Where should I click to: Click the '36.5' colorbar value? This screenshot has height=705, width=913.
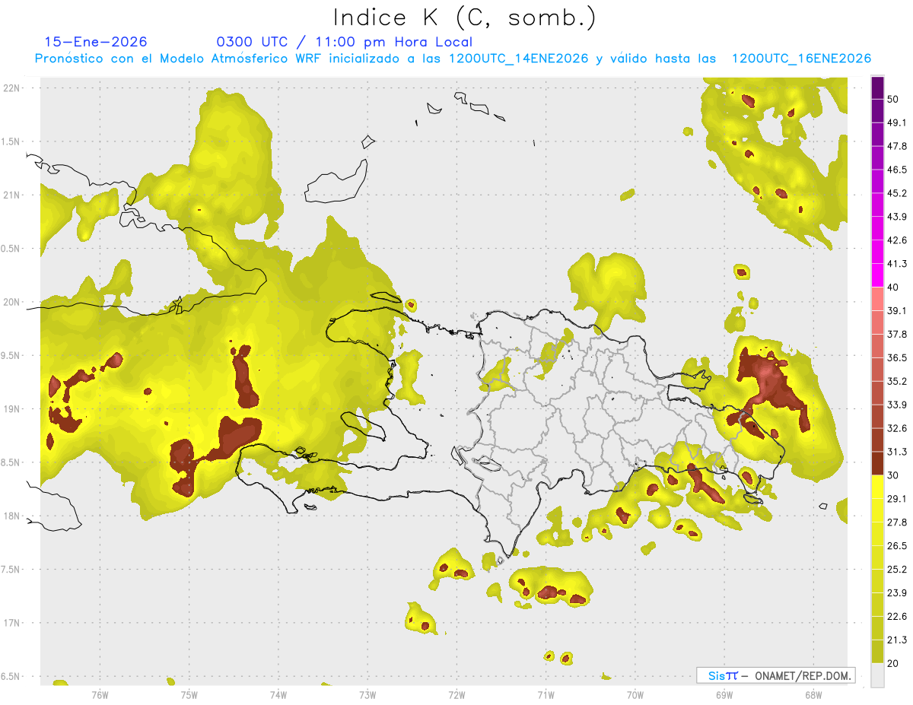[897, 357]
